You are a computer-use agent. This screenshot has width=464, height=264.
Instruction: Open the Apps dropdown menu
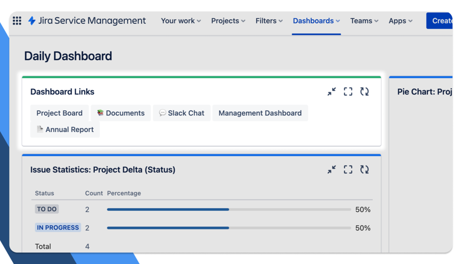400,21
